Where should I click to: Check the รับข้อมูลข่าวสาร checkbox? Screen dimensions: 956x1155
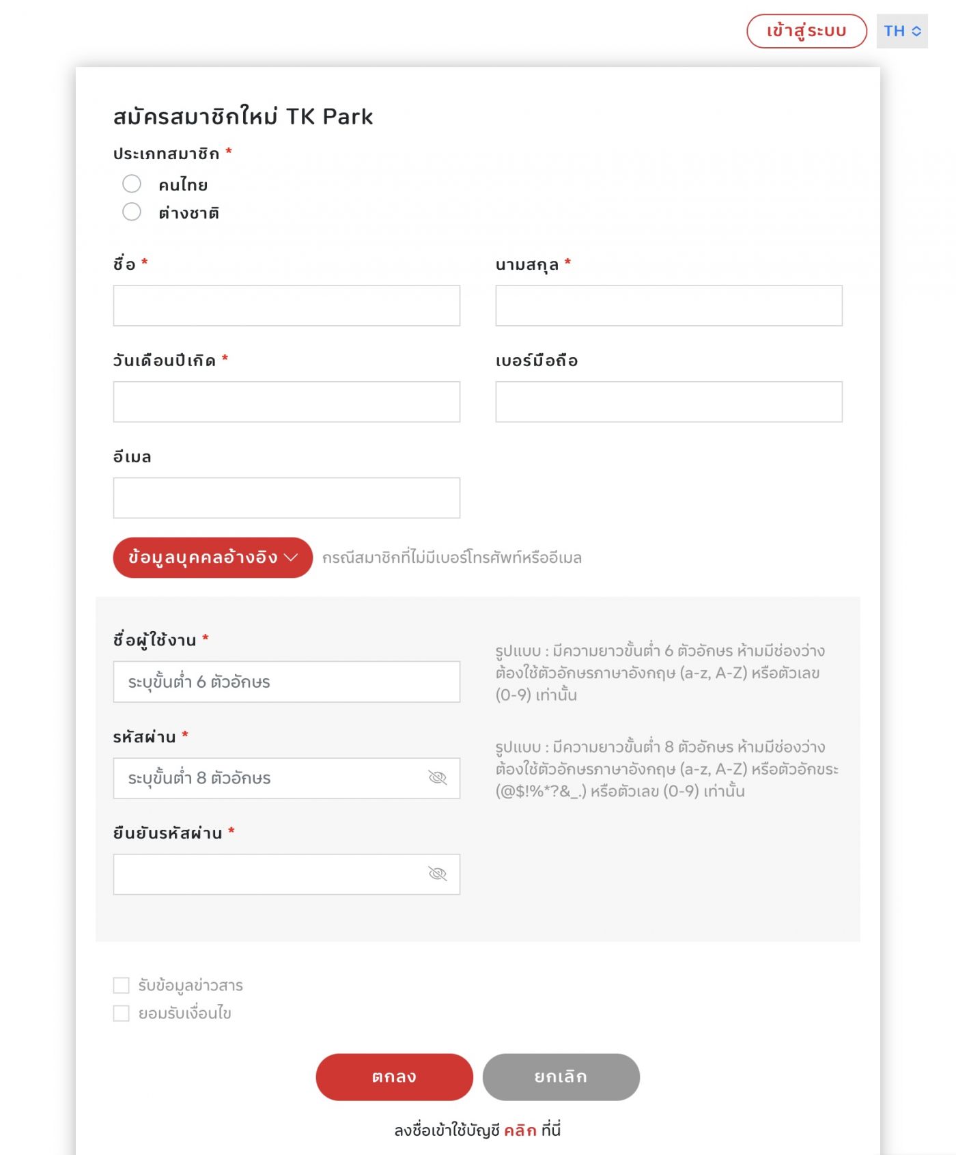coord(122,985)
